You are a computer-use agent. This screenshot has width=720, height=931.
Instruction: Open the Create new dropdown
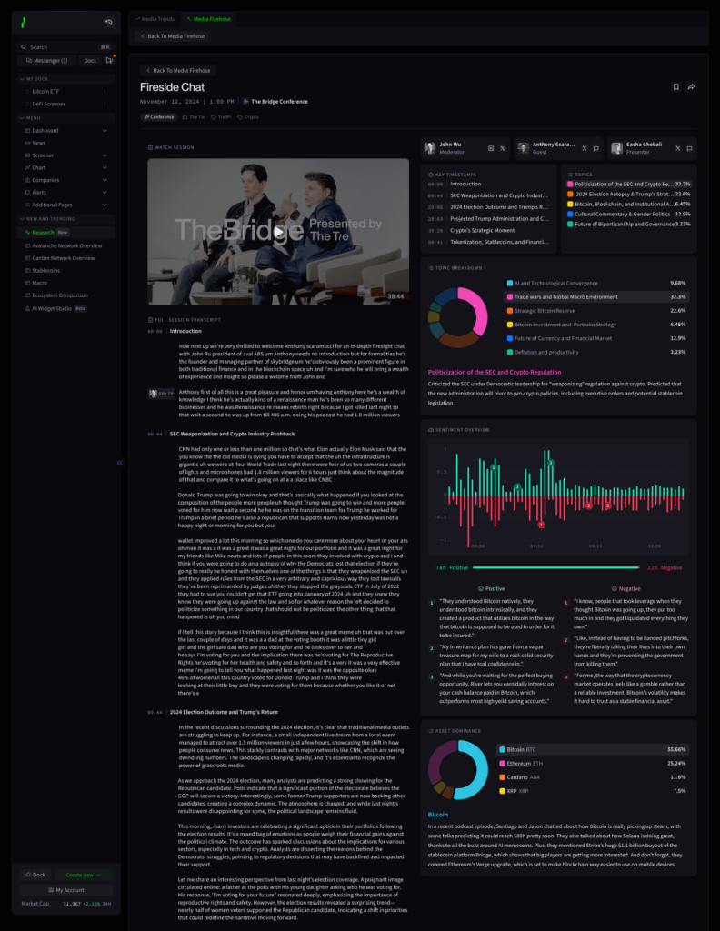84,875
